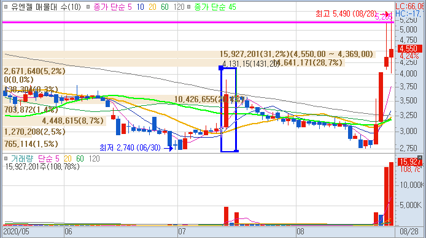The image size is (426, 238).
Task: Click the 07 month label on the time axis
Action: 182,232
